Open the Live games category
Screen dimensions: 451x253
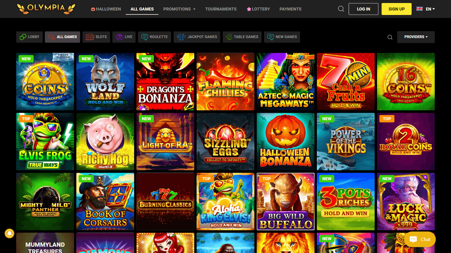(124, 37)
